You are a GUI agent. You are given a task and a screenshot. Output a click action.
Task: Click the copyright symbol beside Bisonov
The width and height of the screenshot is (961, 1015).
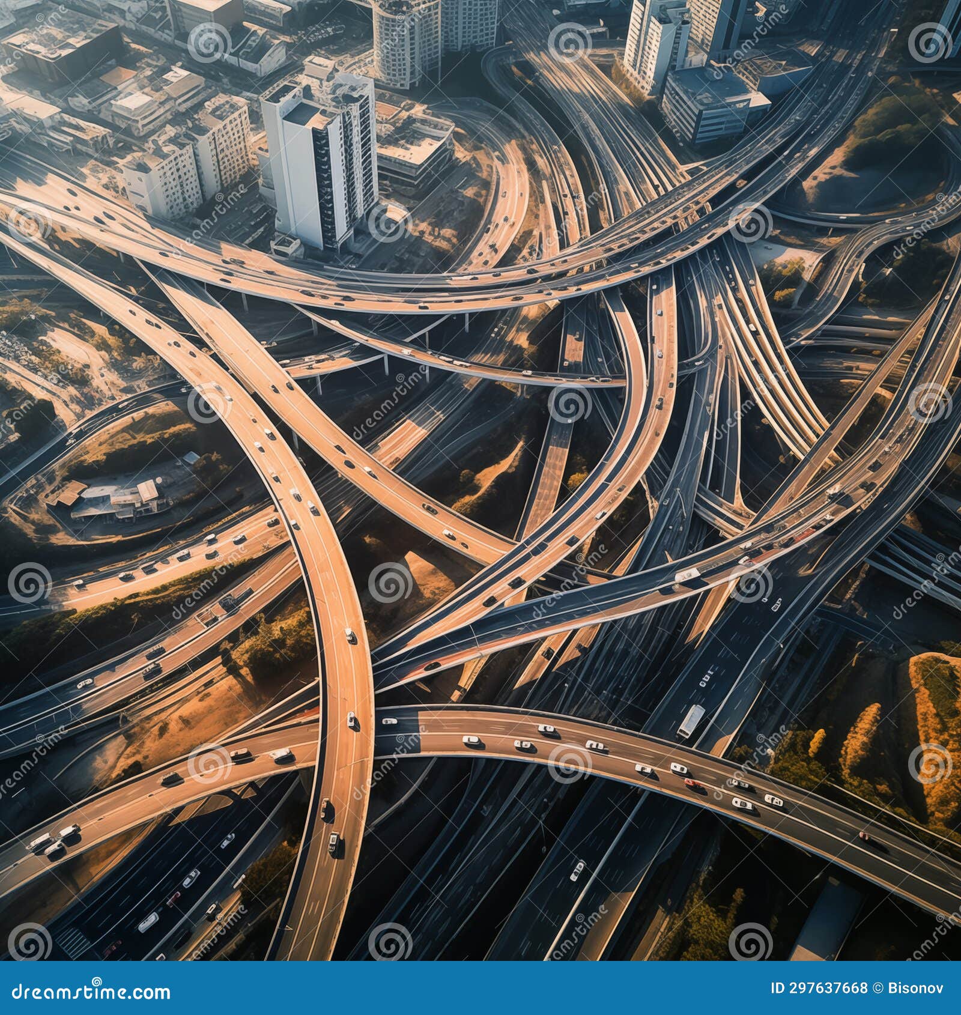click(879, 988)
